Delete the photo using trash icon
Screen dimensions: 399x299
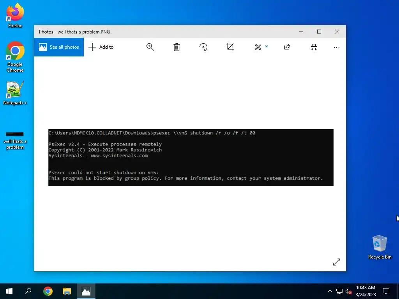point(177,47)
